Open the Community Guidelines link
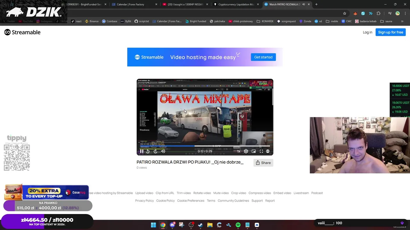 (233, 201)
